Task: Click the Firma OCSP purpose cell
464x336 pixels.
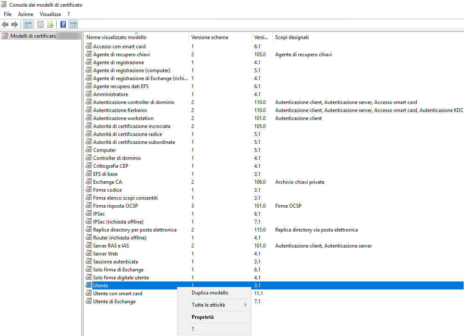Action: tap(288, 206)
